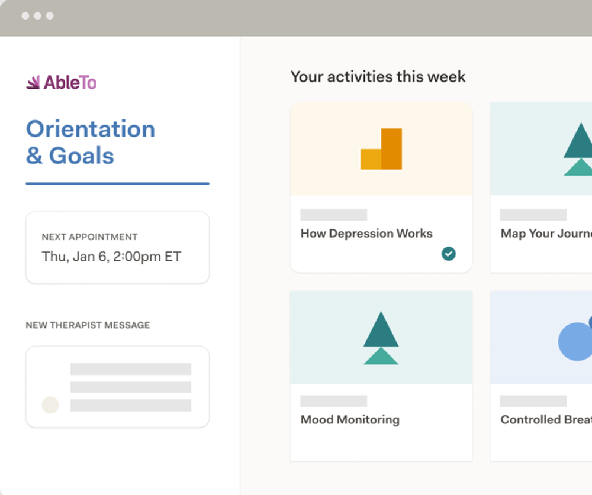Click the blue circles Controlled Breathing icon
Viewport: 592px width, 495px height.
576,341
